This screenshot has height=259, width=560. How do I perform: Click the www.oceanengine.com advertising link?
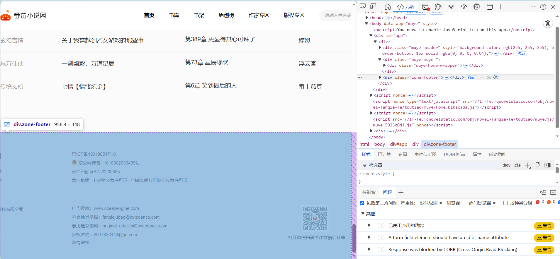point(116,208)
